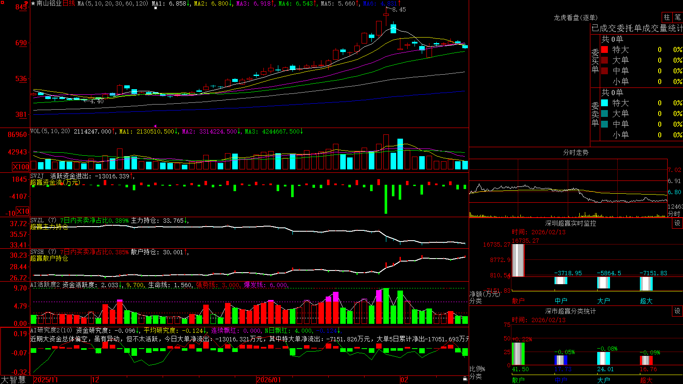Click the dark red 大单 buy order swatch
This screenshot has height=384, width=683.
[604, 60]
